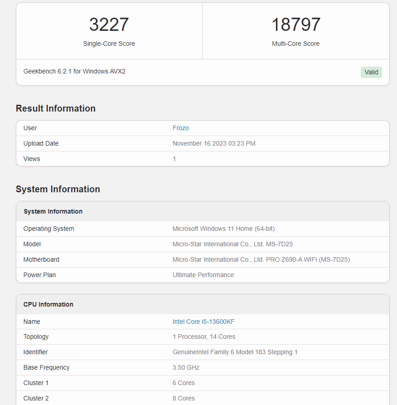Select the Ultimate Performance value
397x405 pixels.
[203, 275]
